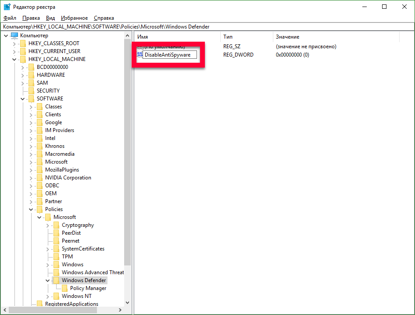Click the NVIDIA Corporation folder icon

click(39, 178)
